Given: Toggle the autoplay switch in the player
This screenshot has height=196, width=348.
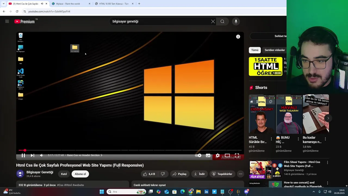Looking at the screenshot, I should tap(198, 155).
